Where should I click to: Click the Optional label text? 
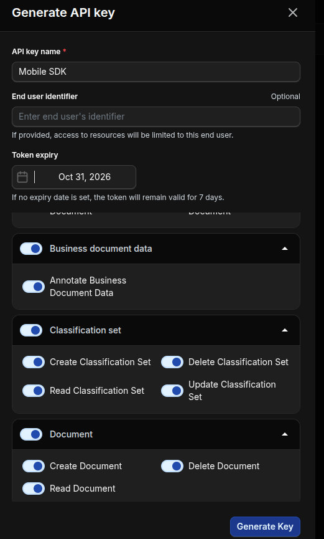(x=285, y=97)
